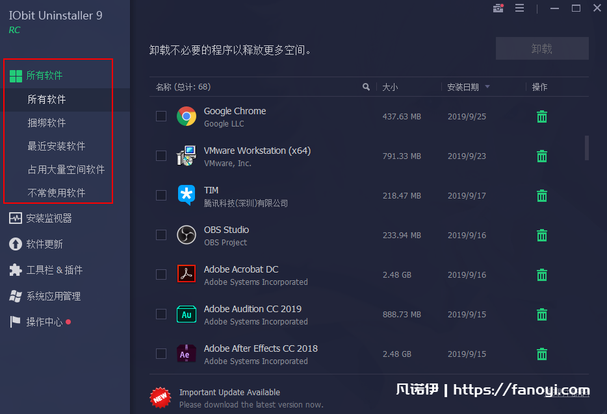The image size is (607, 414).
Task: Click the trash icon for Adobe Audition CC 2019
Action: point(542,314)
